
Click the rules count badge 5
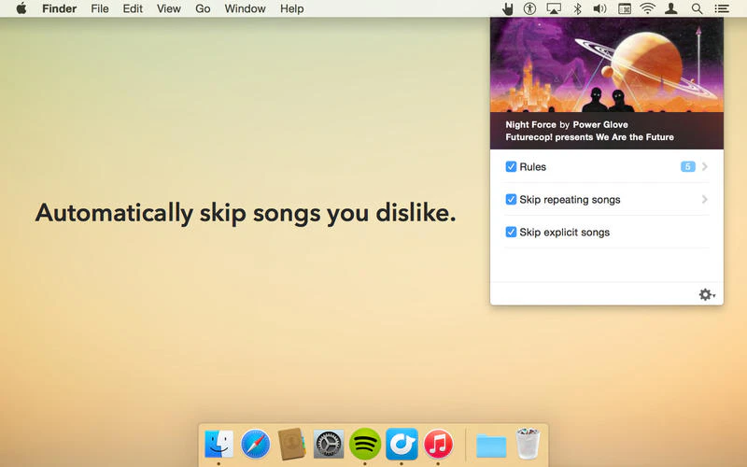point(687,166)
